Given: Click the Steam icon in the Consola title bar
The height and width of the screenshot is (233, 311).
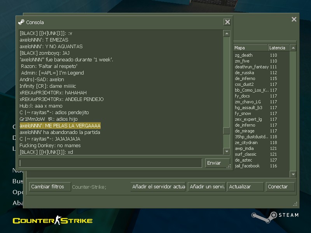Looking at the screenshot, I should (x=21, y=22).
